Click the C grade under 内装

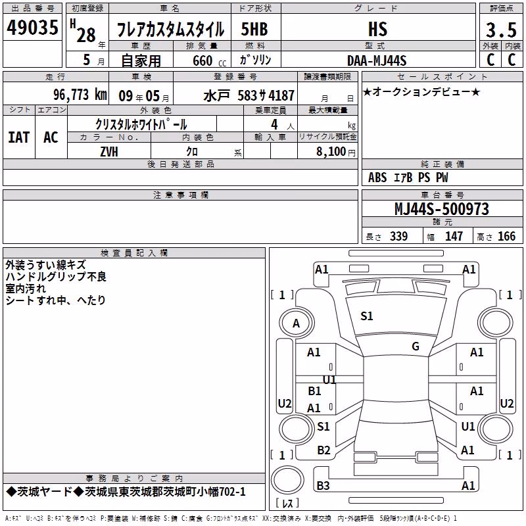click(x=512, y=60)
